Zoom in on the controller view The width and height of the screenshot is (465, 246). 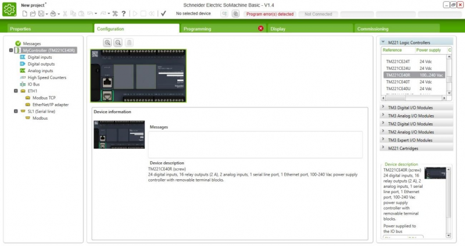coord(108,42)
